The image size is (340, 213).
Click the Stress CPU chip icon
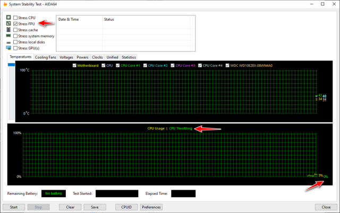click(8, 17)
